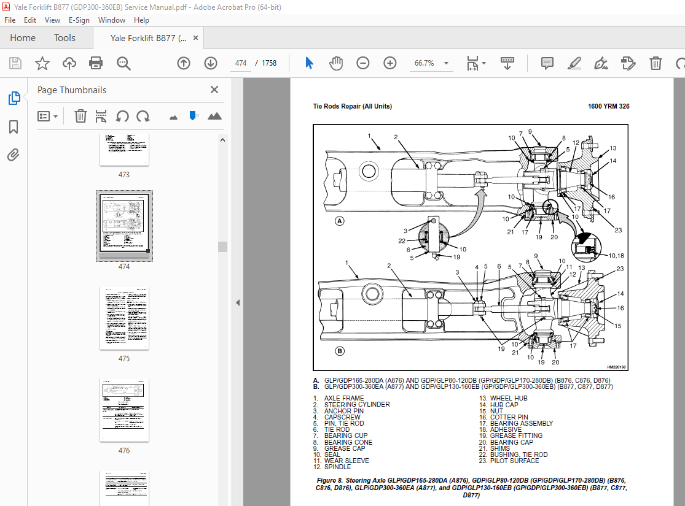
Task: Click 'BUSHING, TIE ROD' legend entry
Action: pyautogui.click(x=519, y=454)
